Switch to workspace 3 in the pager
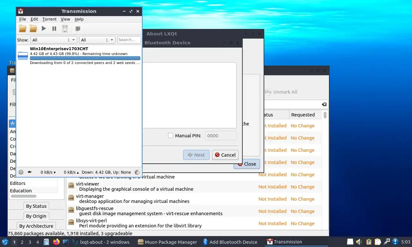The image size is (412, 247). click(x=30, y=242)
